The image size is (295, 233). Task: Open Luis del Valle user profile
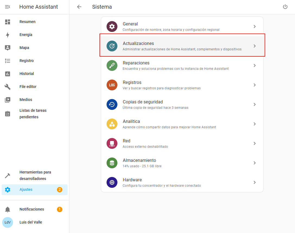[x=31, y=222]
